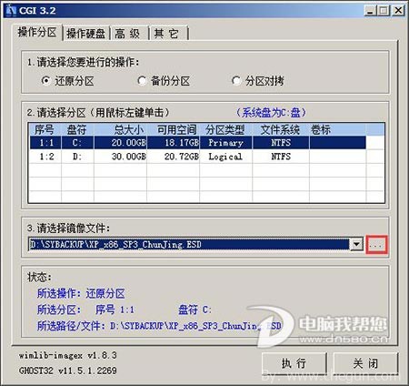The width and height of the screenshot is (409, 386).
Task: Click the 关闭 close button
Action: 365,363
